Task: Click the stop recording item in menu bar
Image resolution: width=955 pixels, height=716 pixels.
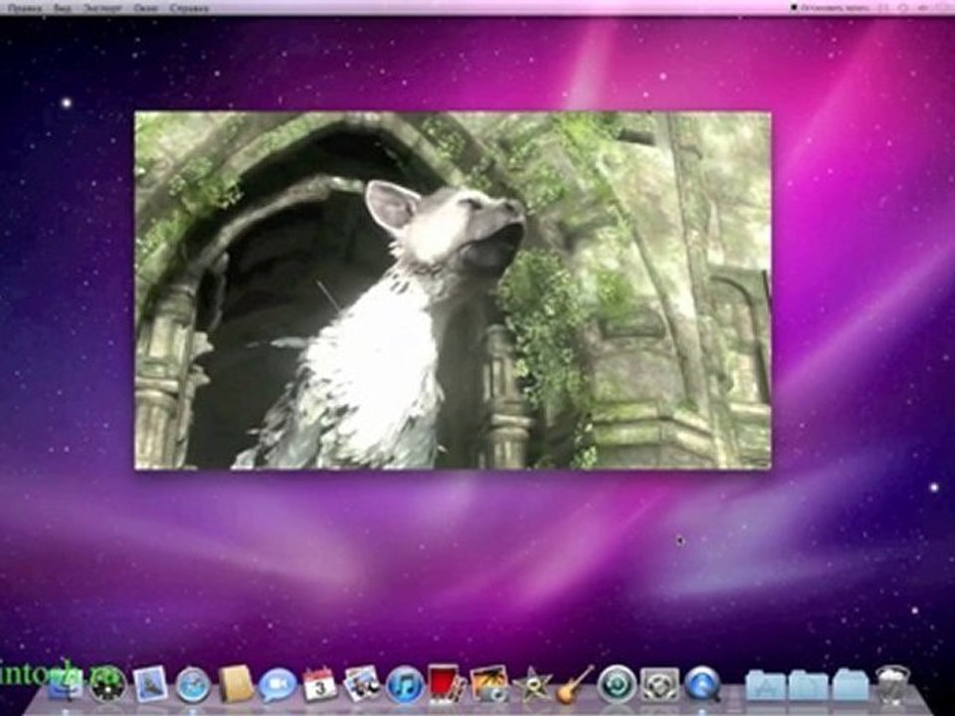Action: pos(830,7)
